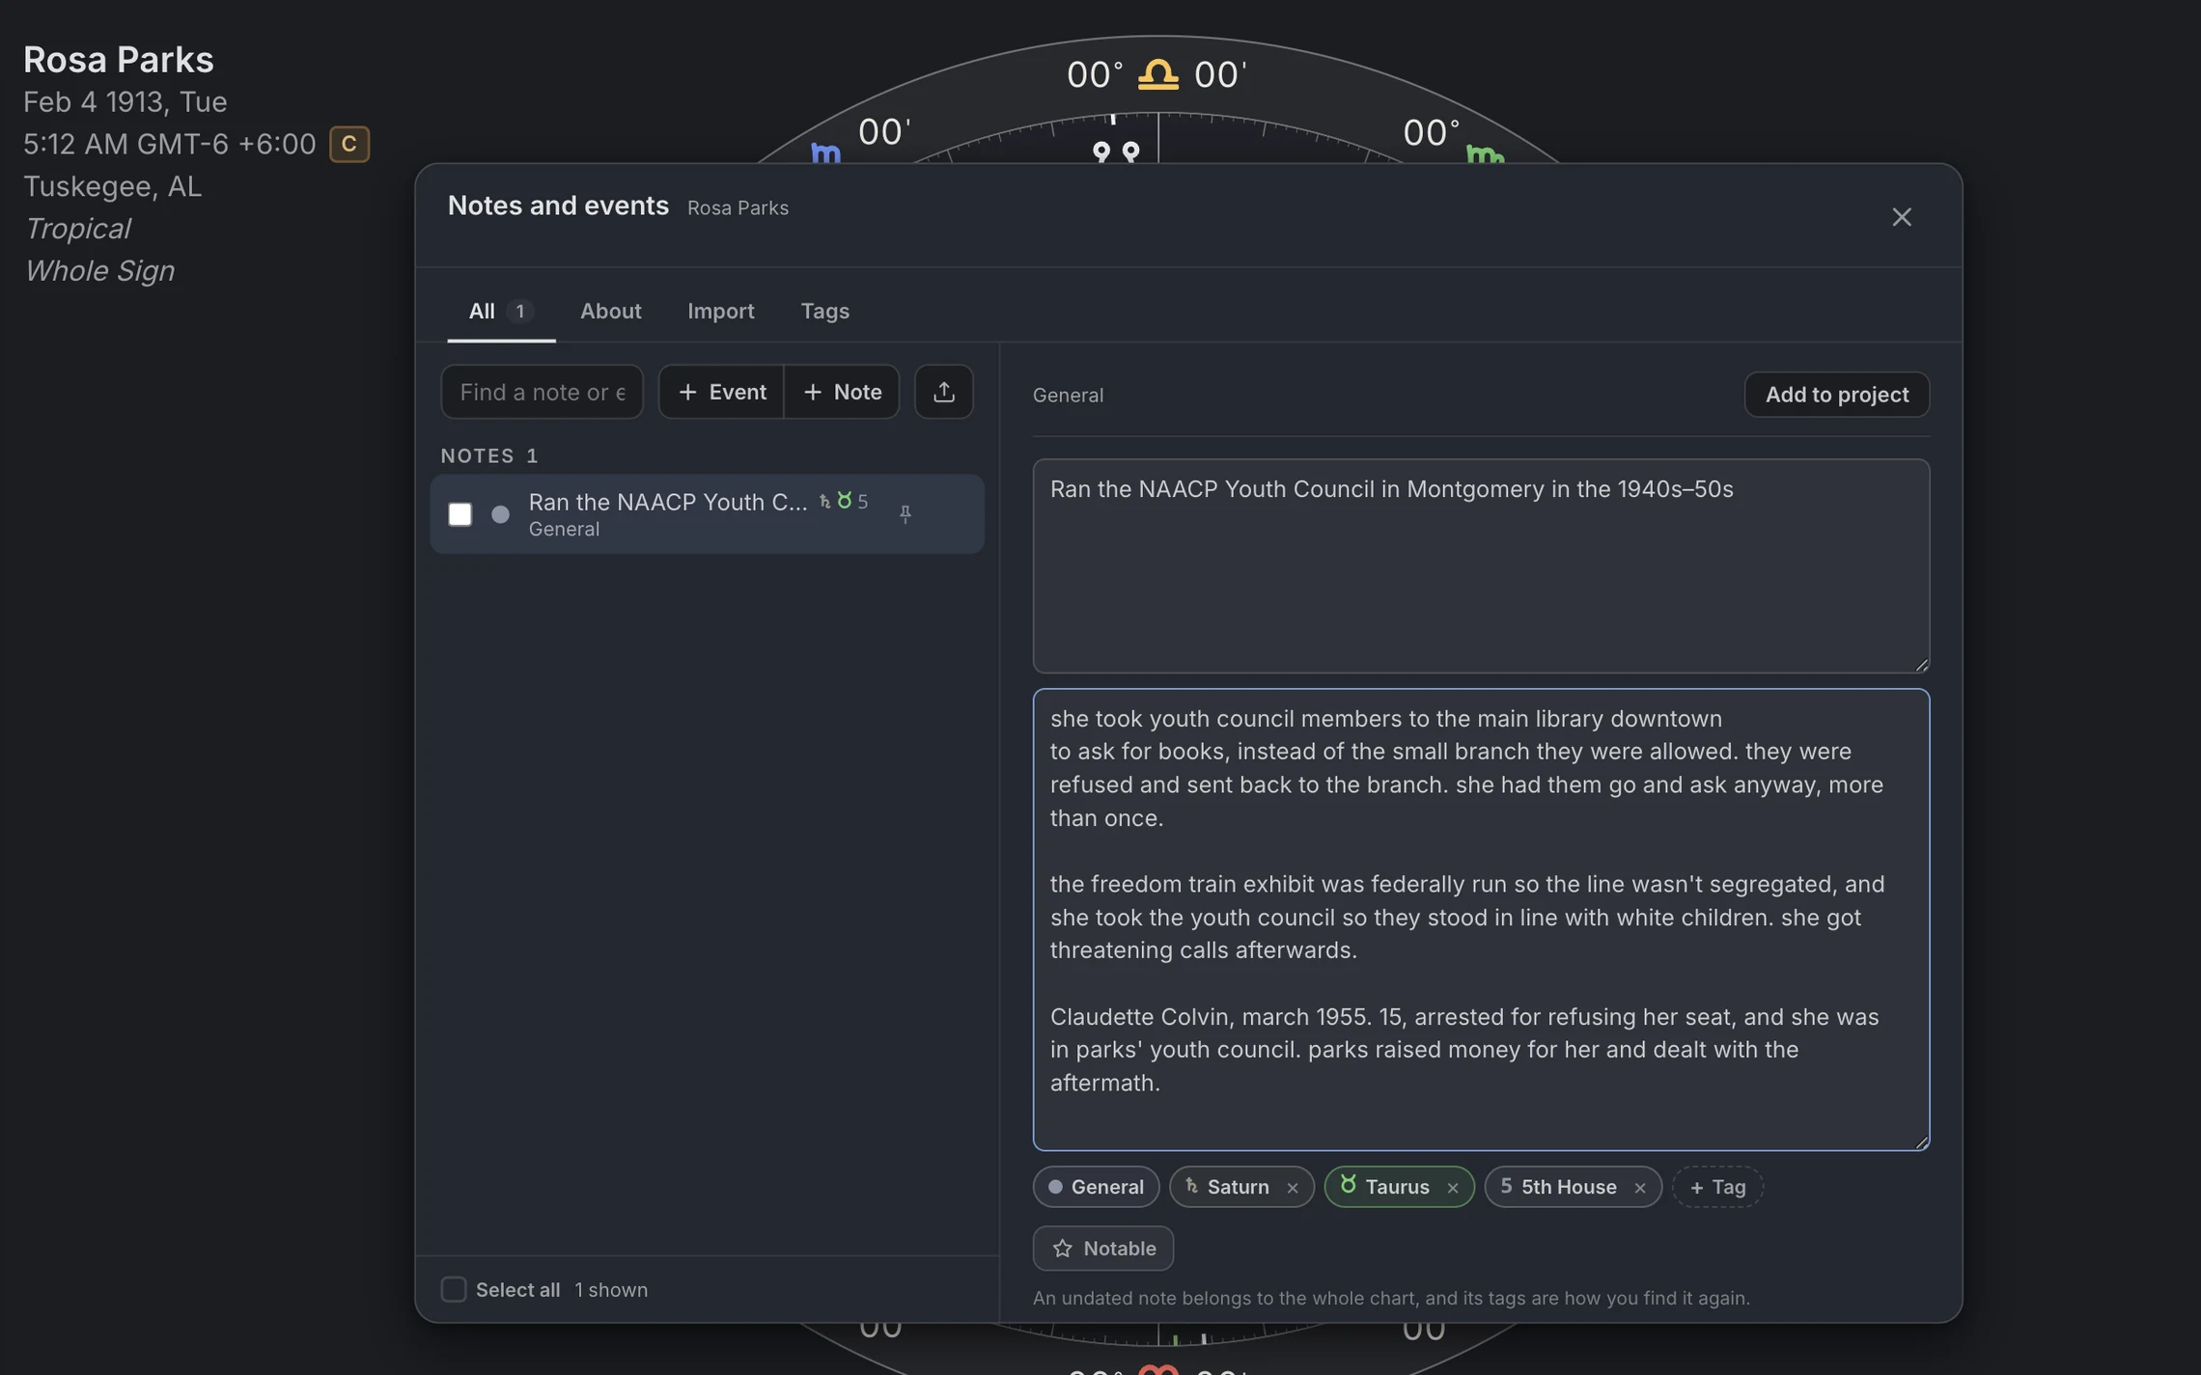Image resolution: width=2201 pixels, height=1375 pixels.
Task: Click the Libra symbol atop the chart
Action: (x=1157, y=74)
